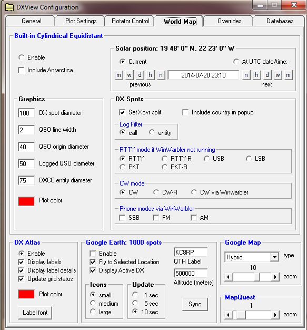The height and width of the screenshot is (330, 307).
Task: Click previous minute 'n' button
Action: [161, 75]
